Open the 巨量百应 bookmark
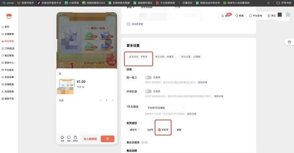The width and height of the screenshot is (294, 153). 185,3
